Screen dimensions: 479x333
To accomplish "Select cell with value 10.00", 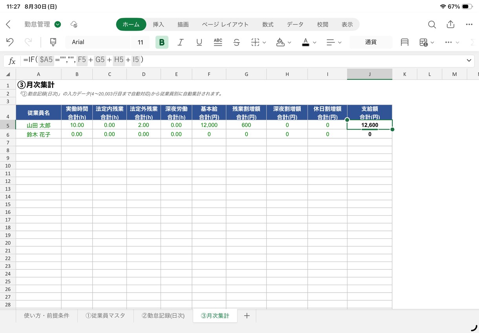I will [x=77, y=125].
